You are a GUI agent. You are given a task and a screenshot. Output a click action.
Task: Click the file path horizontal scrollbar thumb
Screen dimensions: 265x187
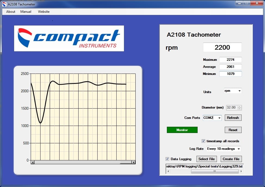point(215,171)
